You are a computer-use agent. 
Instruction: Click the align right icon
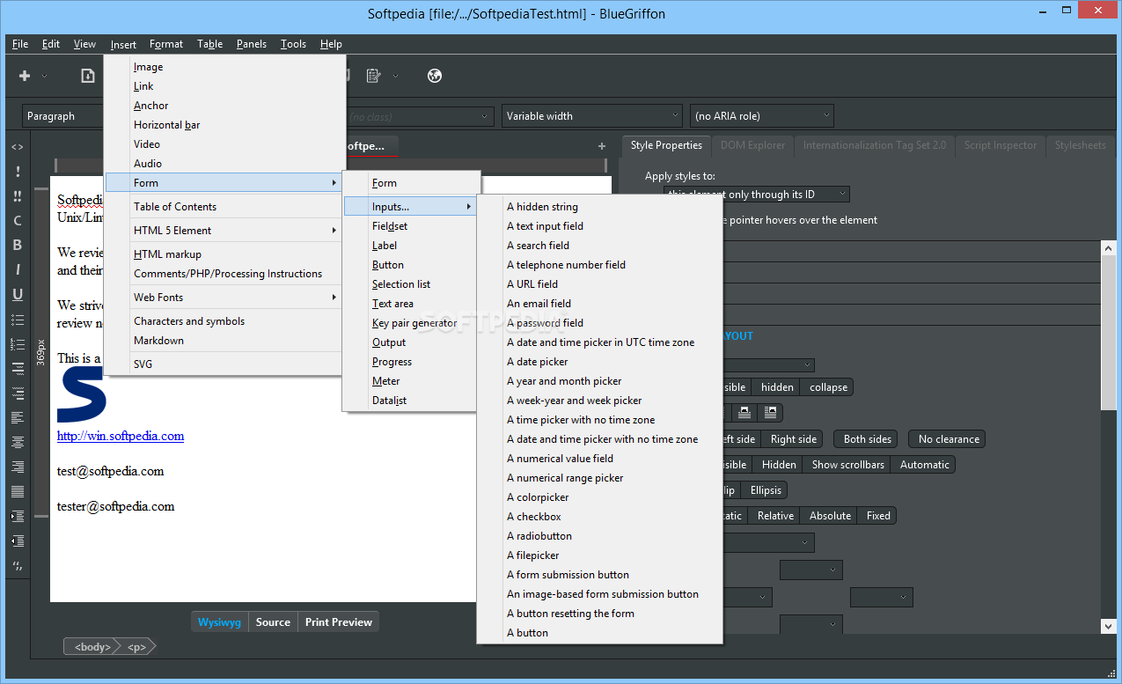point(18,467)
